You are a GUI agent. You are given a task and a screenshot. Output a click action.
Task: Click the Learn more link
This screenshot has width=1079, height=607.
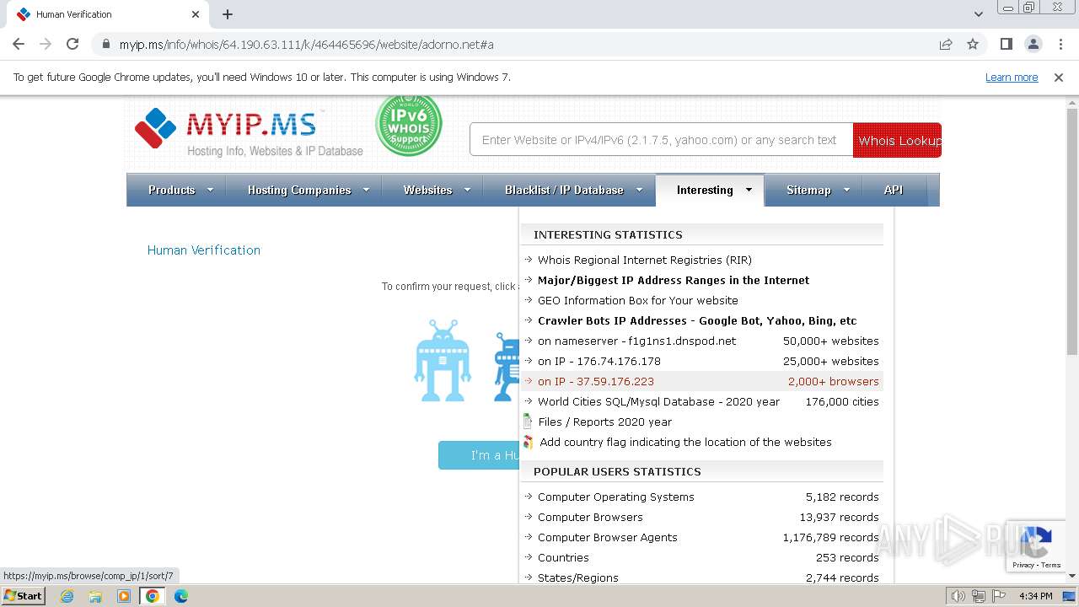click(1012, 77)
